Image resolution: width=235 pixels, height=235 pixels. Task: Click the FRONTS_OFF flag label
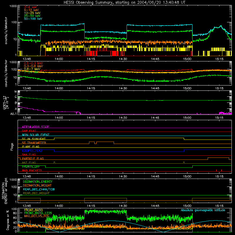coord(31,167)
